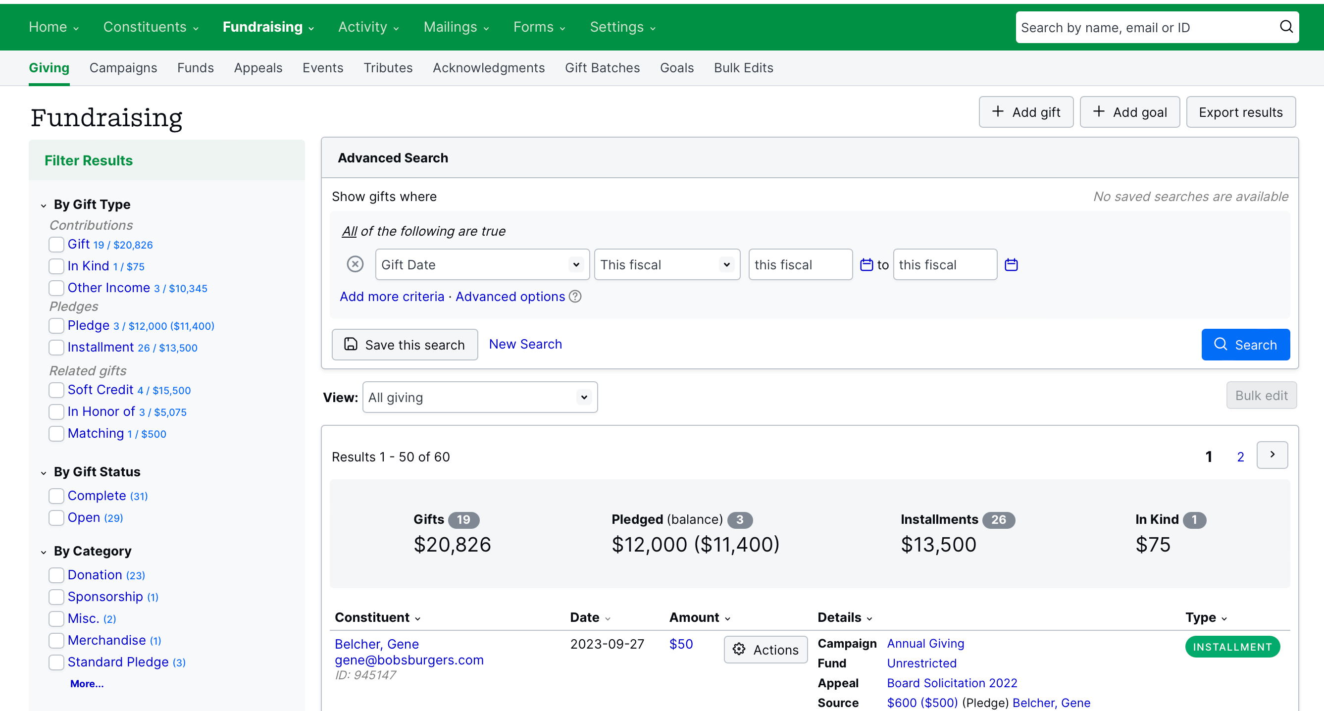The image size is (1324, 711).
Task: Click the calendar icon next to fiscal end date
Action: [x=1012, y=264]
